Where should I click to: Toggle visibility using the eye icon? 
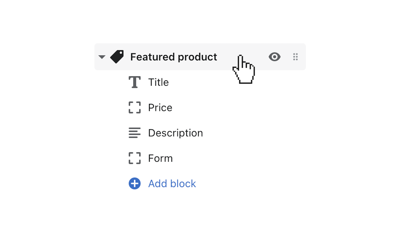coord(274,57)
